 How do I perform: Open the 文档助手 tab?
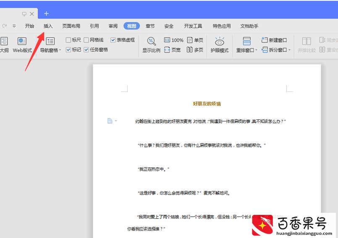[x=249, y=26]
